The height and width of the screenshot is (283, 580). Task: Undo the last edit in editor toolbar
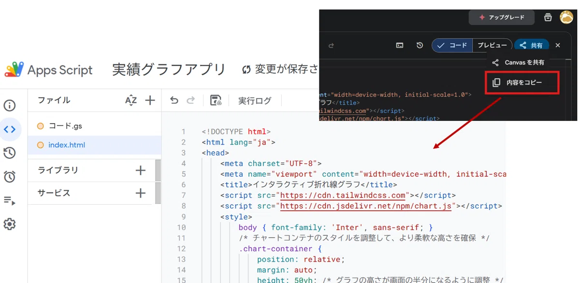(174, 100)
